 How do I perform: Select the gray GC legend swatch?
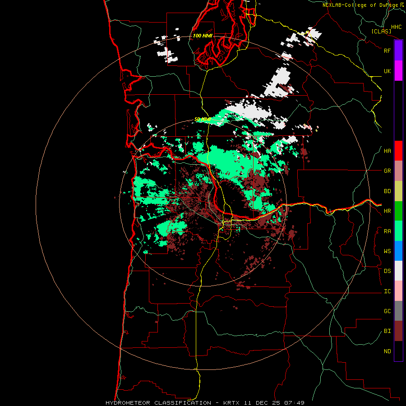point(398,311)
